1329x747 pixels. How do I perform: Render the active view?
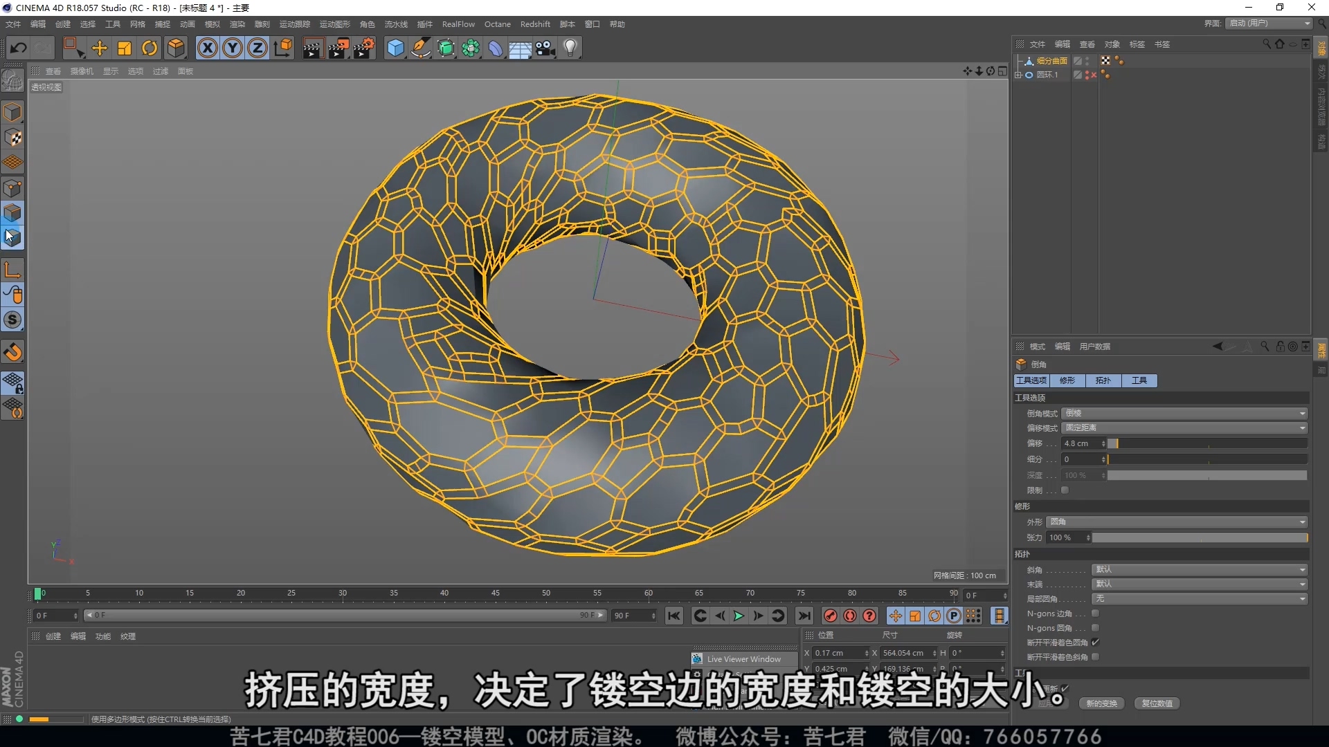(x=313, y=48)
